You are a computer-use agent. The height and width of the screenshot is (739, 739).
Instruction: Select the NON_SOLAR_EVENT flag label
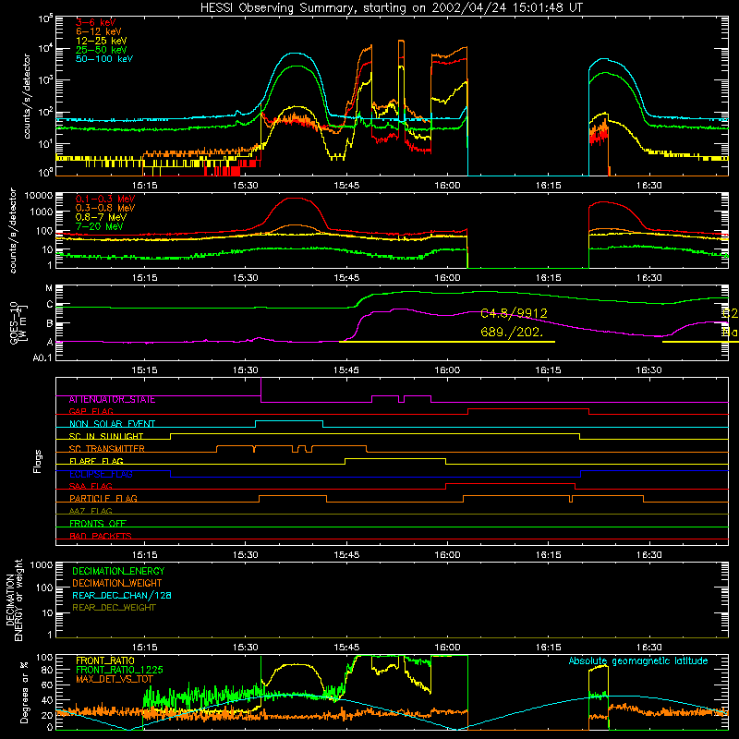click(x=112, y=424)
